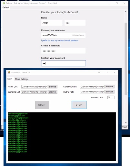The image size is (130, 167).
Task: Click the Create a password field
Action: pos(64,51)
